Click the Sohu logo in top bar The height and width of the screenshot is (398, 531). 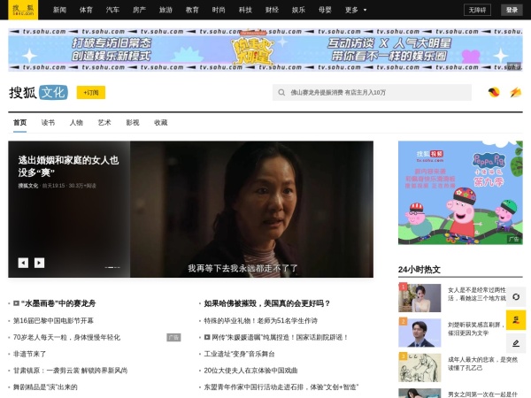pyautogui.click(x=23, y=10)
